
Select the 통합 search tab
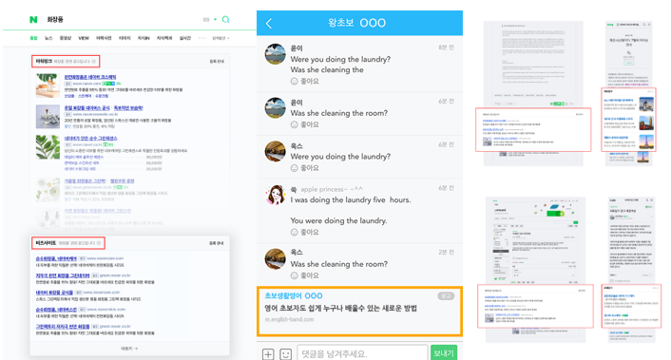(x=33, y=38)
